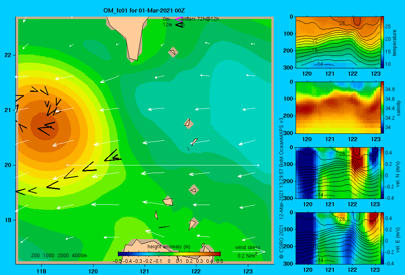Image resolution: width=405 pixels, height=275 pixels.
Task: Click the black 12m arrow symbol in the legend
Action: [x=179, y=25]
